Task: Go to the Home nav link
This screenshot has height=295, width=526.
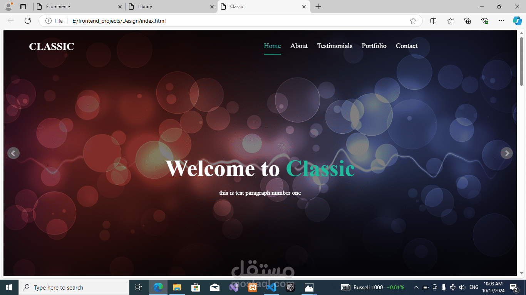Action: pyautogui.click(x=272, y=46)
